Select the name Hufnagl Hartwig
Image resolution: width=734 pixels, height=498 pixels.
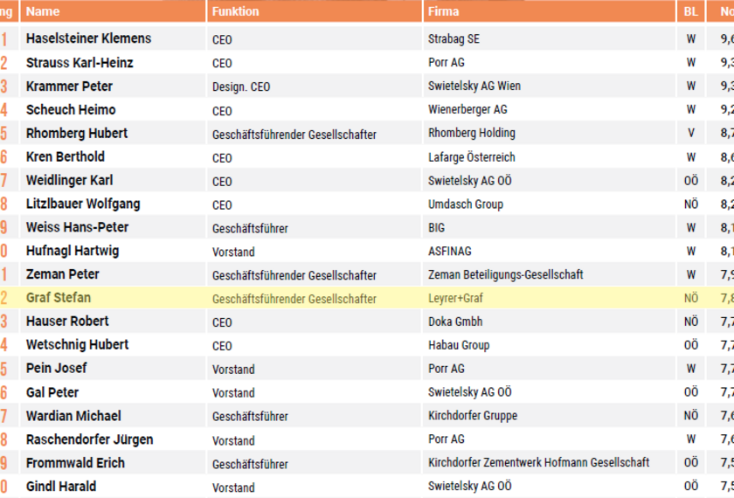[73, 251]
